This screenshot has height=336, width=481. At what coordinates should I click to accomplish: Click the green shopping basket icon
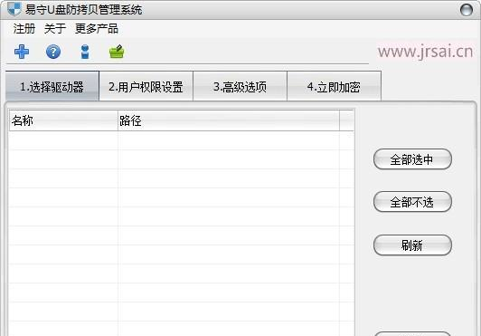pyautogui.click(x=117, y=52)
